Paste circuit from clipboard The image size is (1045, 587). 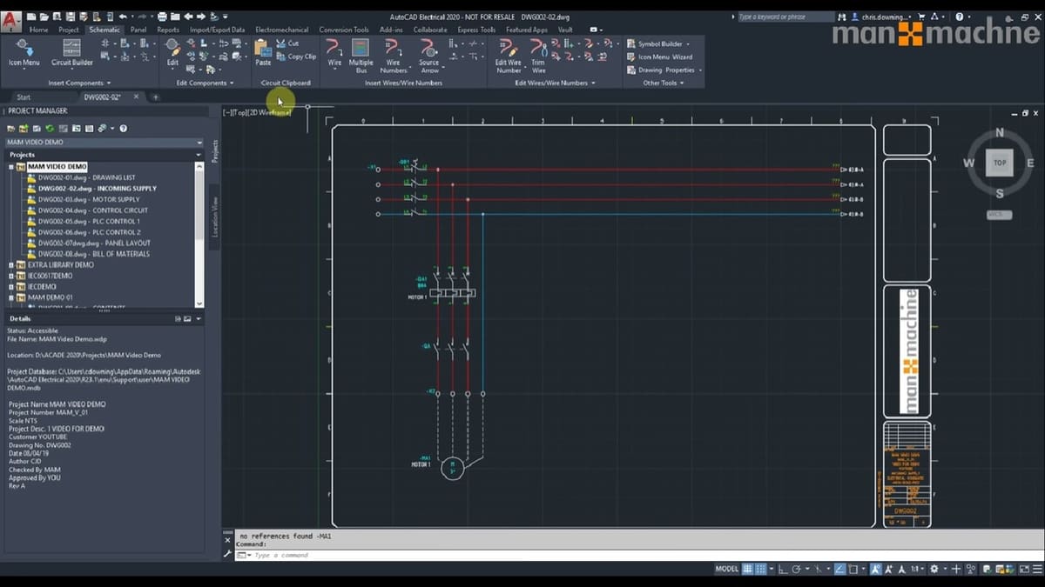point(263,52)
